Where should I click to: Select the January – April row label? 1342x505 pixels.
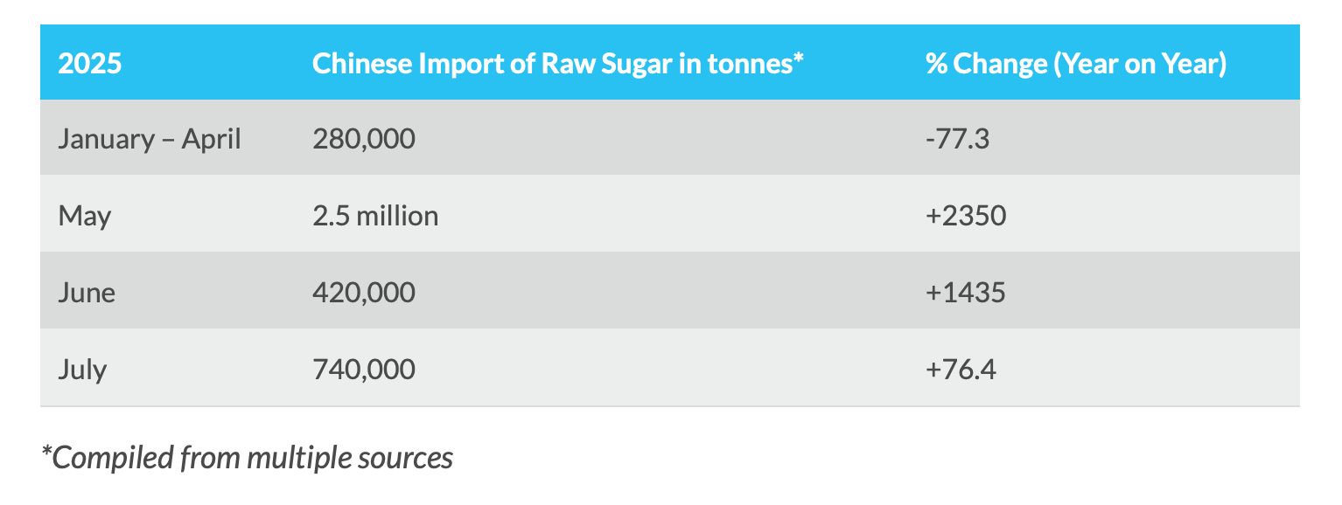tap(150, 139)
